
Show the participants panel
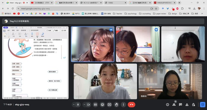(x=174, y=105)
